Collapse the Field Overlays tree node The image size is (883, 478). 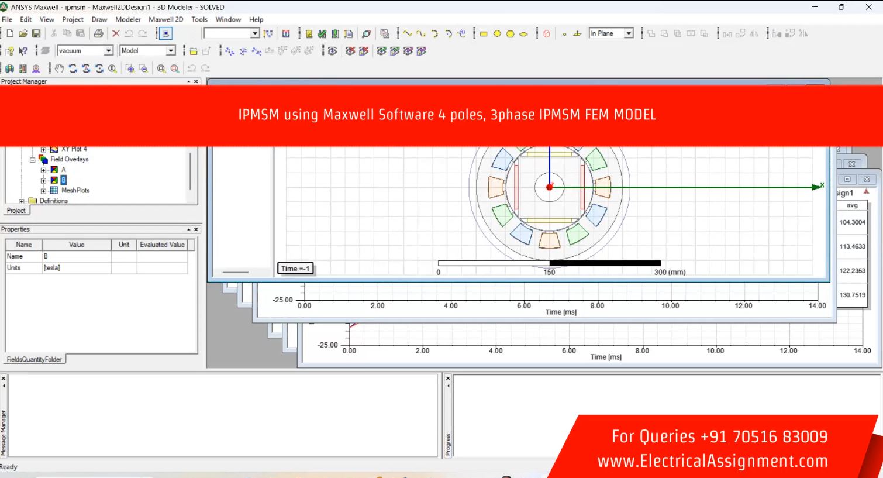(x=33, y=160)
